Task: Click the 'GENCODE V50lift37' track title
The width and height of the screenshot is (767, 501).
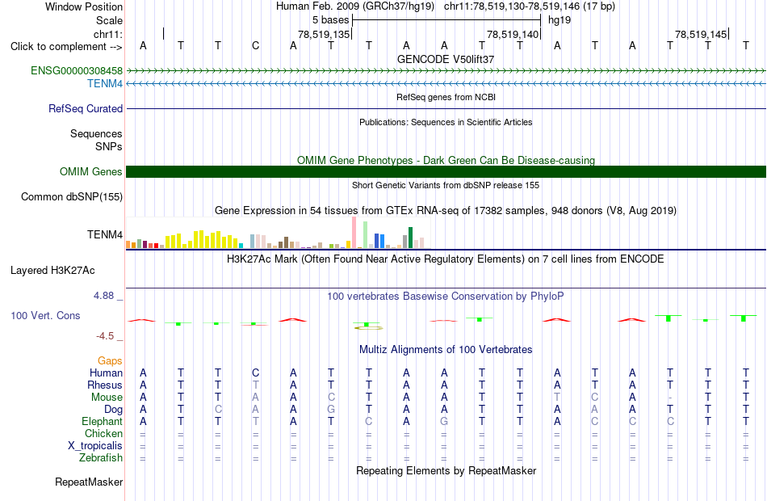Action: coord(446,59)
